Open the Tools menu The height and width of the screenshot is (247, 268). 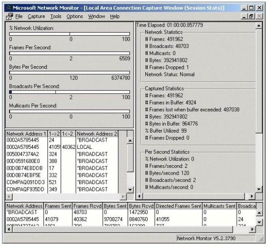56,16
